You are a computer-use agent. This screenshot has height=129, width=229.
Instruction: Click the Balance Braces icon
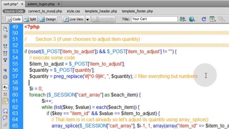[5, 77]
